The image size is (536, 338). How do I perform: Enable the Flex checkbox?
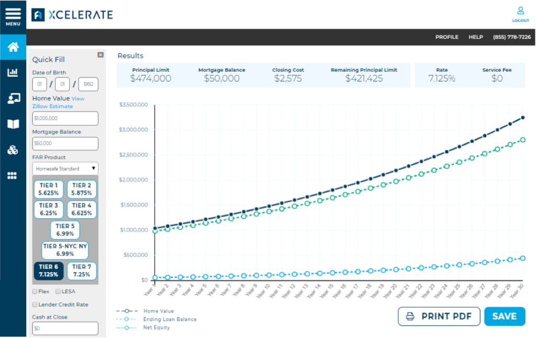coord(35,291)
